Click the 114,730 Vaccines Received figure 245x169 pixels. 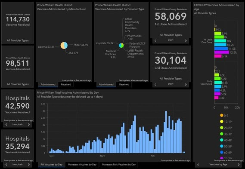[x=18, y=19]
